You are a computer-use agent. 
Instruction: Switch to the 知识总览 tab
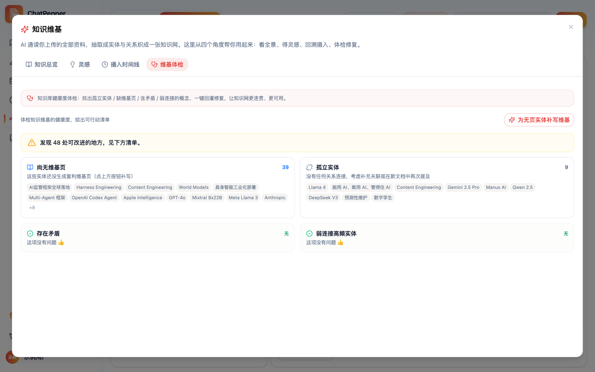coord(42,64)
